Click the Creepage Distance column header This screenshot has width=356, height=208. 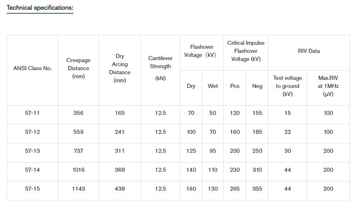point(78,68)
